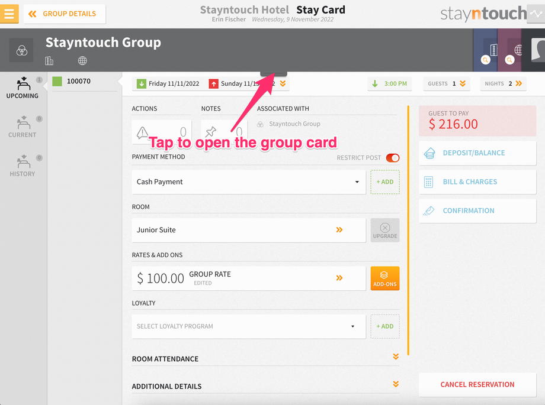Click the Friday 11/11/2022 arrival date
545x405 pixels.
tap(174, 83)
